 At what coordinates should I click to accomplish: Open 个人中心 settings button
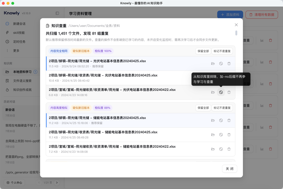[x=14, y=183]
